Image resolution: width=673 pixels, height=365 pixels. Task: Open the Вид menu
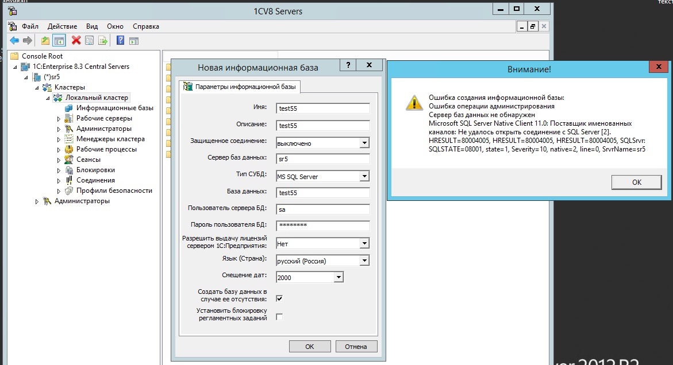[x=92, y=26]
